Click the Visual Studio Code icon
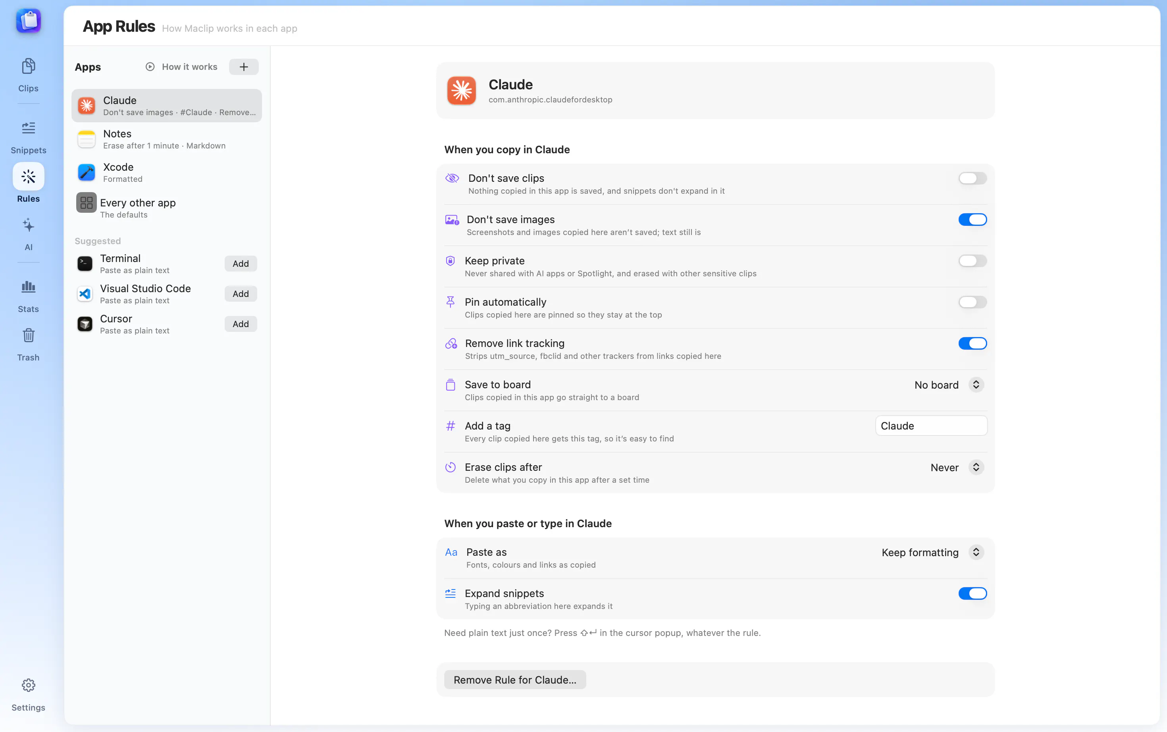 click(x=85, y=294)
